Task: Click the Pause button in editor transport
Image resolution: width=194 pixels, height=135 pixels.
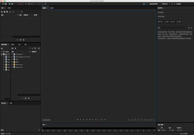Action: click(84, 120)
